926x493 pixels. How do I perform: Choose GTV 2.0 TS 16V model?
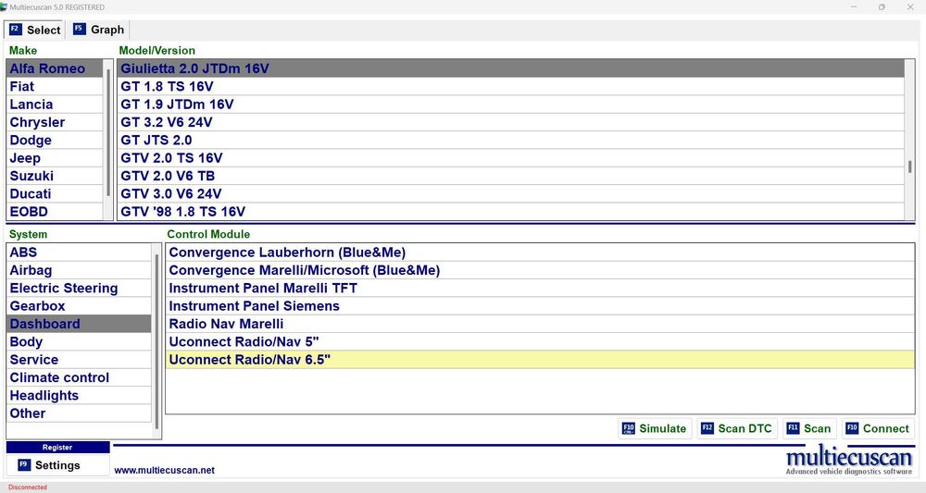pos(511,158)
